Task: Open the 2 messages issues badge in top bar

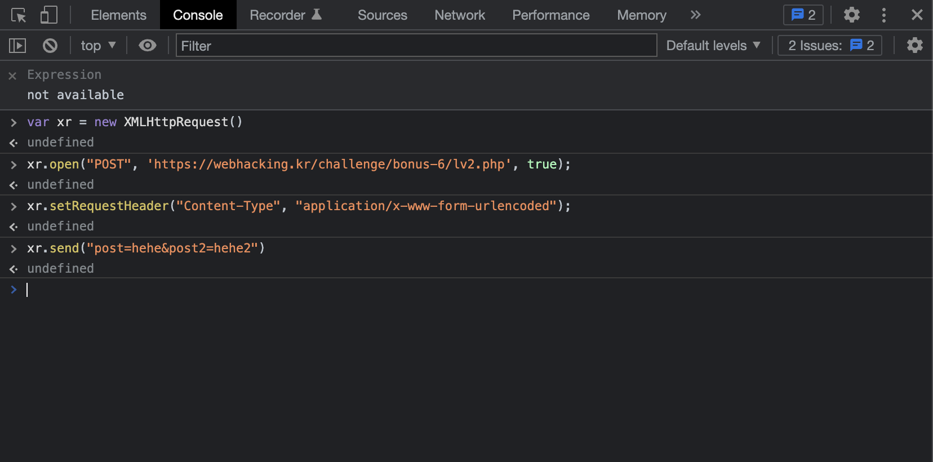Action: click(803, 15)
